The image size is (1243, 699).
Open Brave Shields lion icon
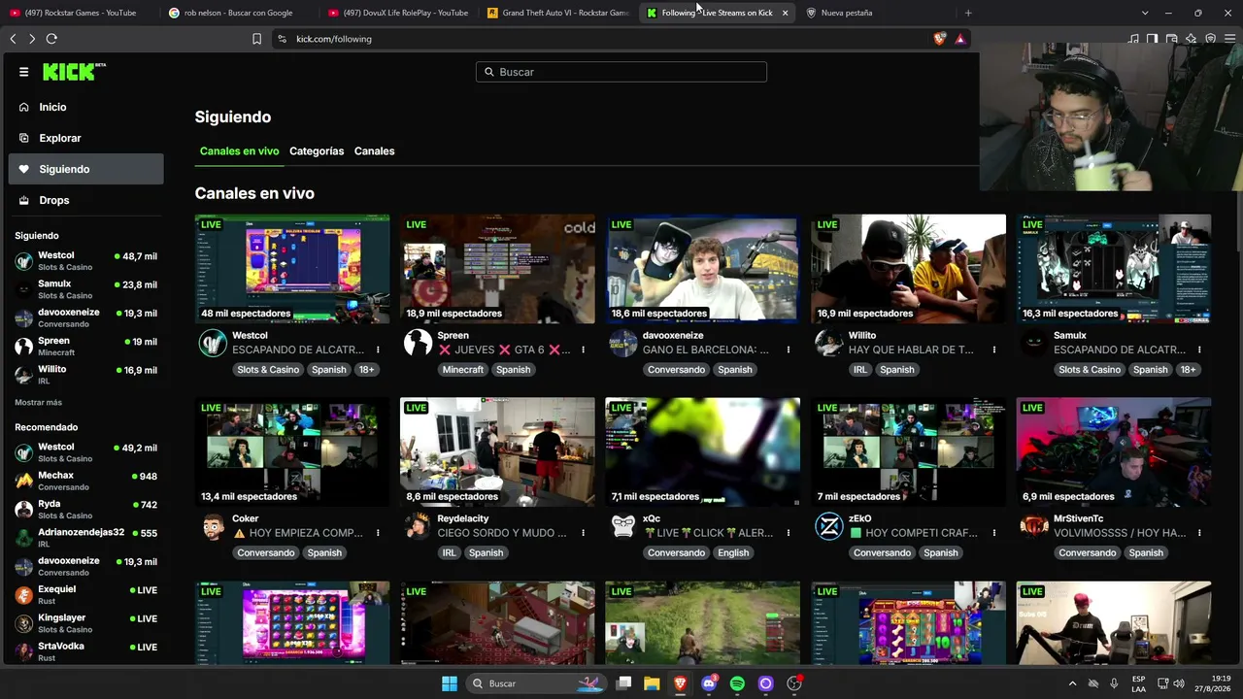click(x=940, y=39)
